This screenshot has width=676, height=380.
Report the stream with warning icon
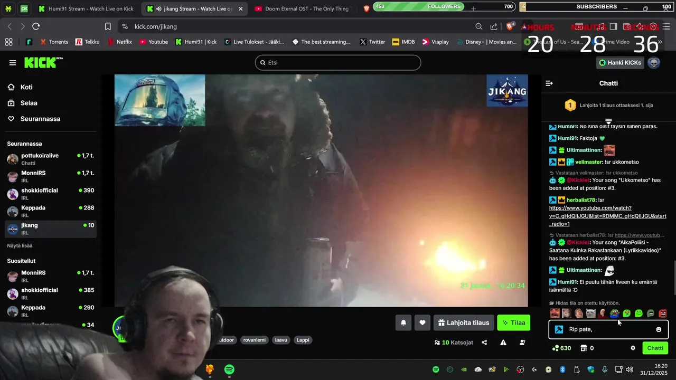(x=503, y=343)
